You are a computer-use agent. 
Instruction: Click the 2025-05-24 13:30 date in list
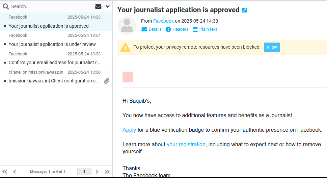(x=84, y=72)
